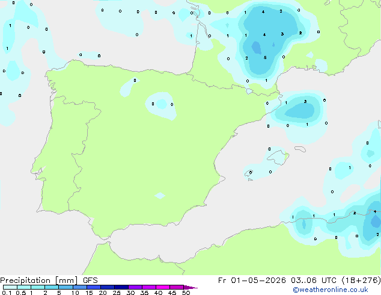Pick the 15–20 mm legend swatch
The height and width of the screenshot is (295, 381).
point(93,287)
